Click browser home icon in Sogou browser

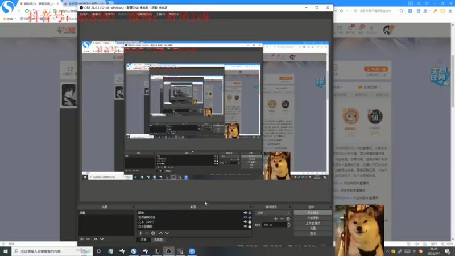point(44,11)
